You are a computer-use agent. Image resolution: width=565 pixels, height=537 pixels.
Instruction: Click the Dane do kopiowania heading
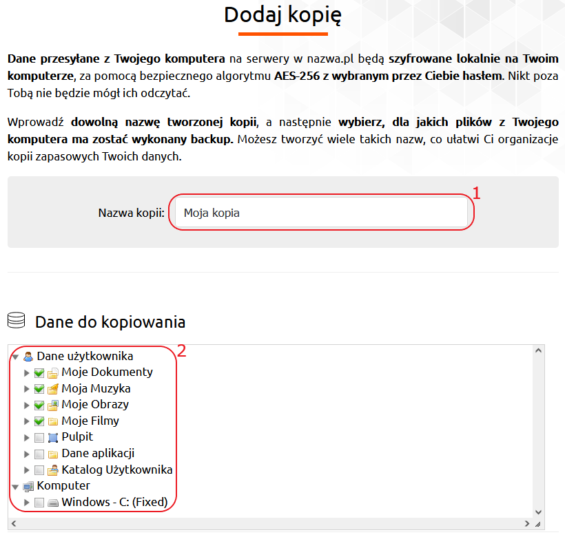click(x=110, y=322)
